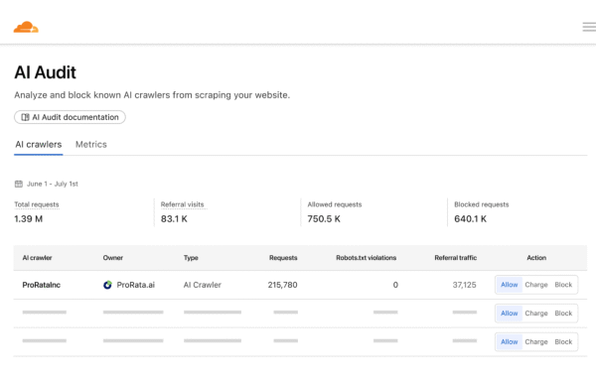Set Allow in the third crawler row
Image resolution: width=596 pixels, height=382 pixels.
509,341
